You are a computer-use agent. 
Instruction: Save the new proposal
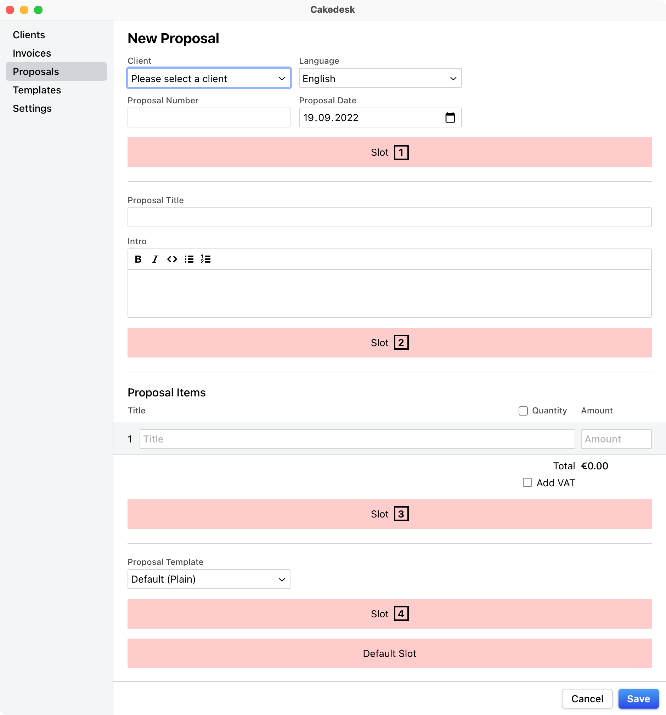click(638, 698)
